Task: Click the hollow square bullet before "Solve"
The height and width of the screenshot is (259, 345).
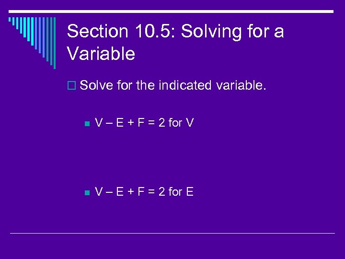Action: [x=71, y=86]
